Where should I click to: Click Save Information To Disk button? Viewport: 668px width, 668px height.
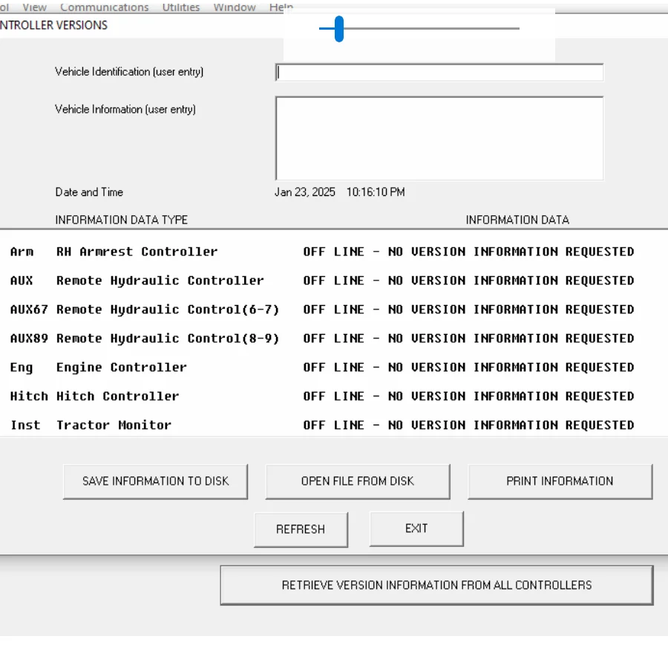(155, 482)
